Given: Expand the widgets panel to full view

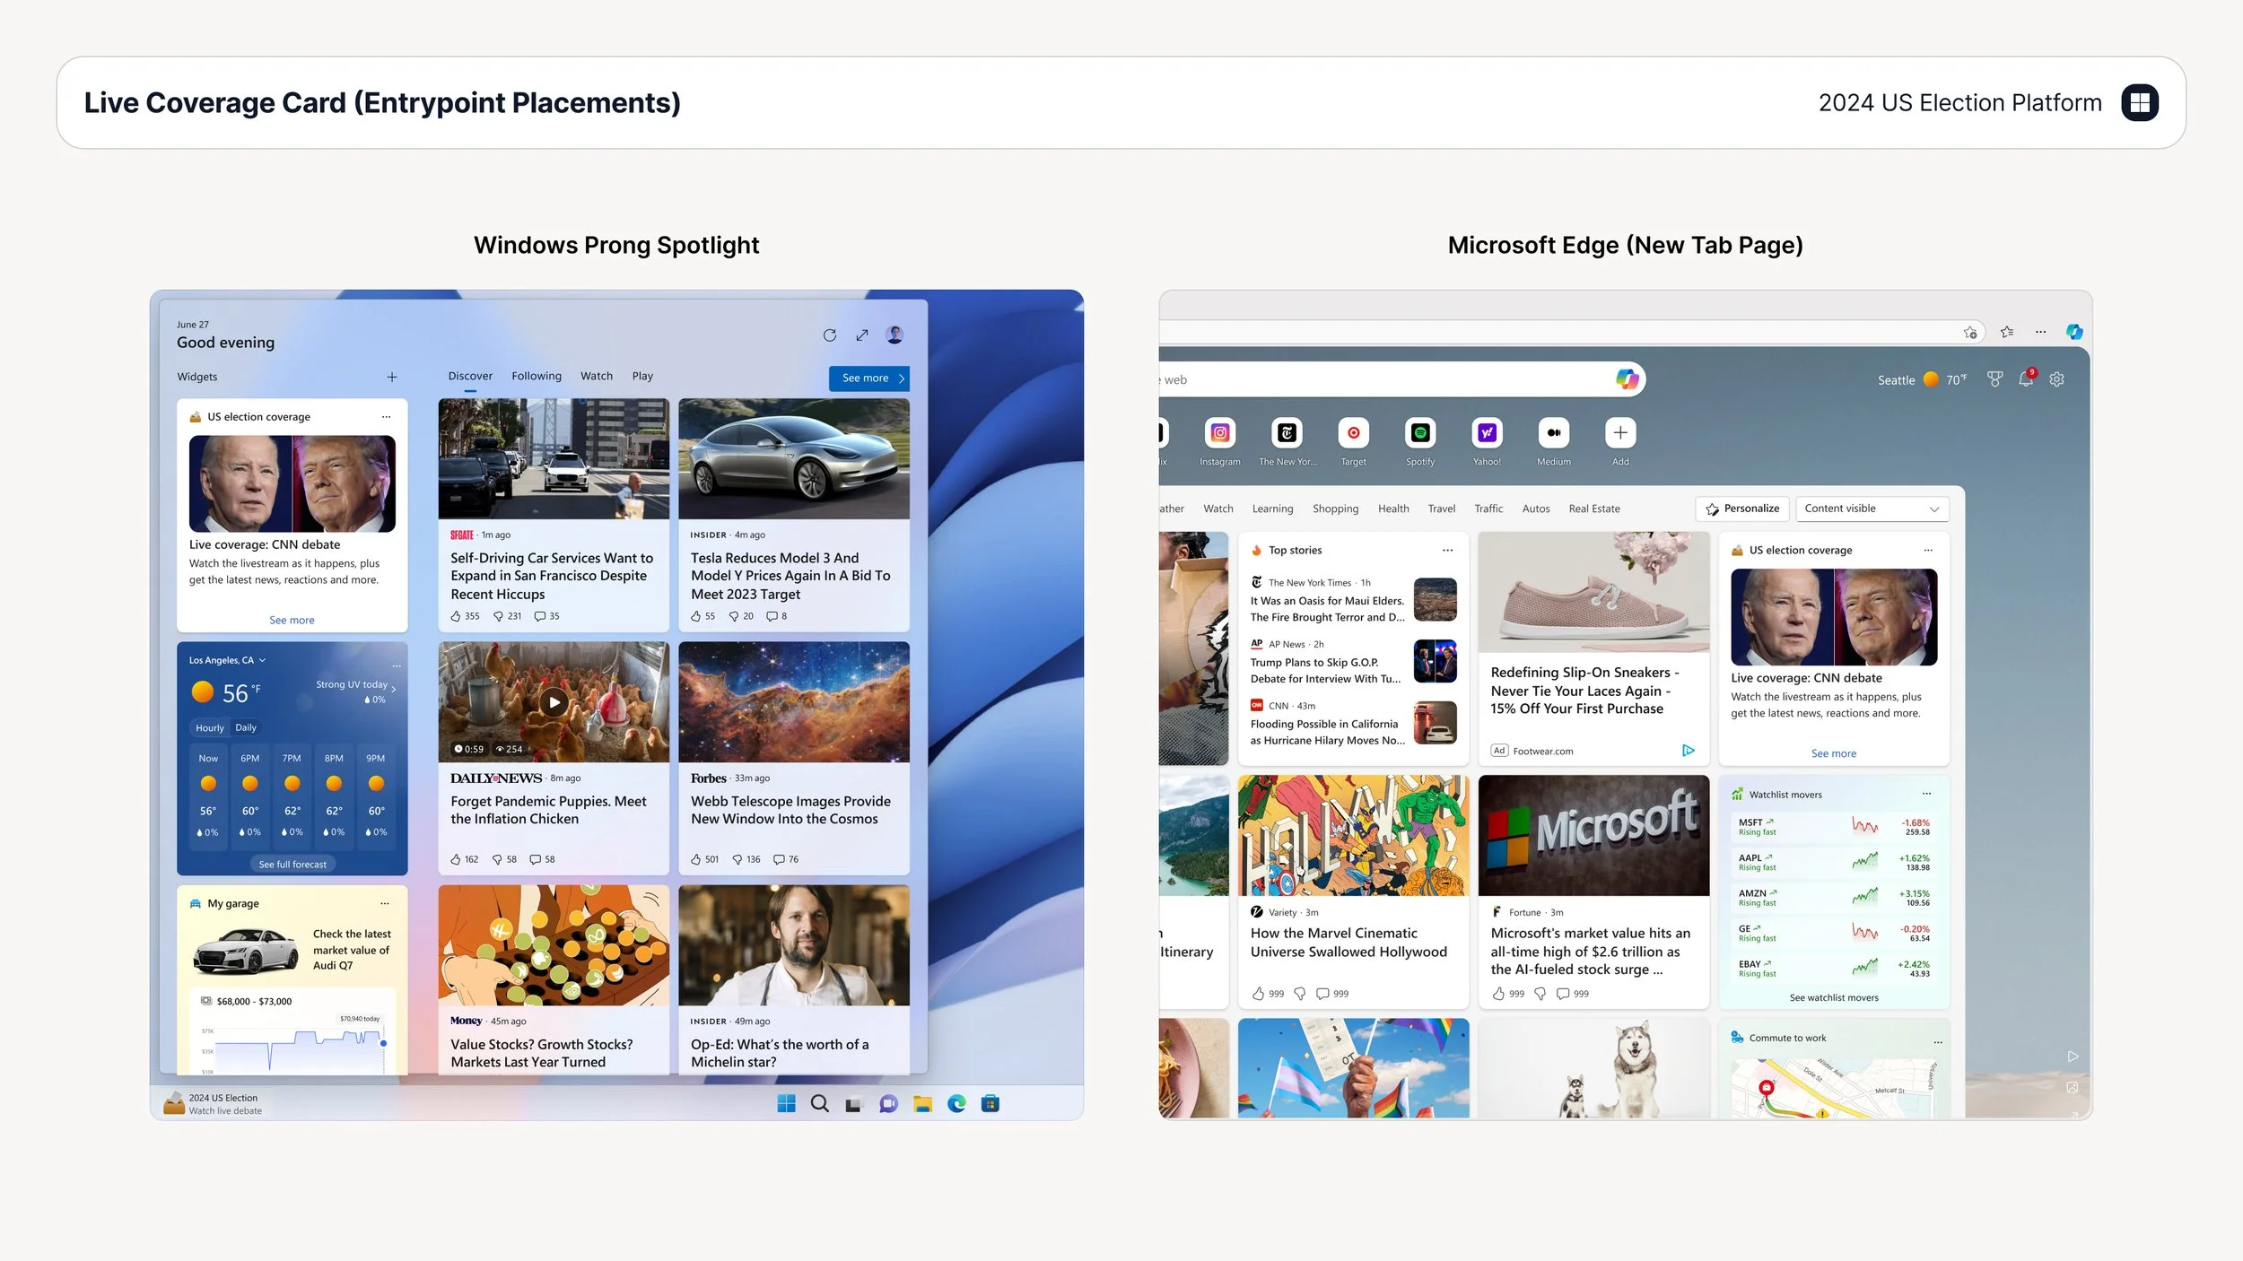Looking at the screenshot, I should (861, 335).
